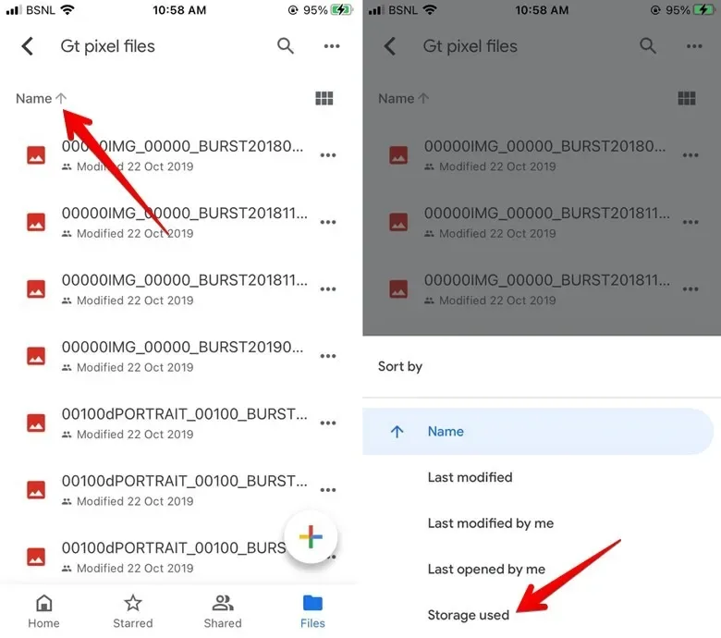Tap the dimmed search icon on right screen

click(647, 45)
